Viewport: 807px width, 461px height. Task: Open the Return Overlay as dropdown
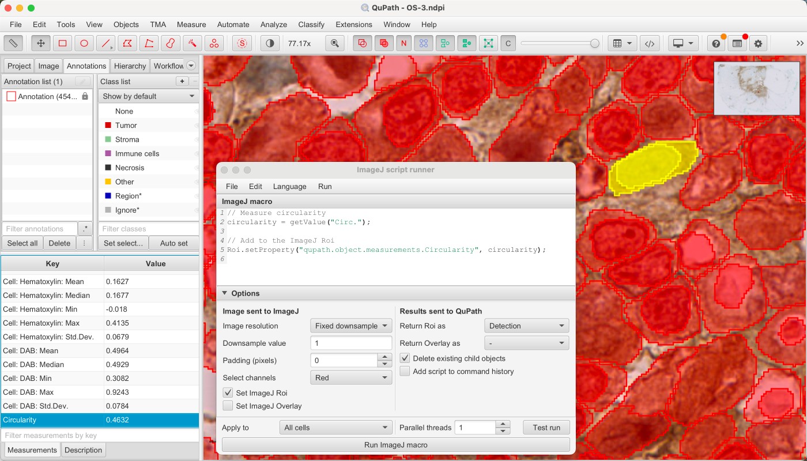pyautogui.click(x=527, y=343)
